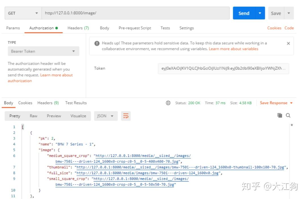306x199 pixels.
Task: Dismiss the sensitive data warning
Action: click(x=288, y=43)
